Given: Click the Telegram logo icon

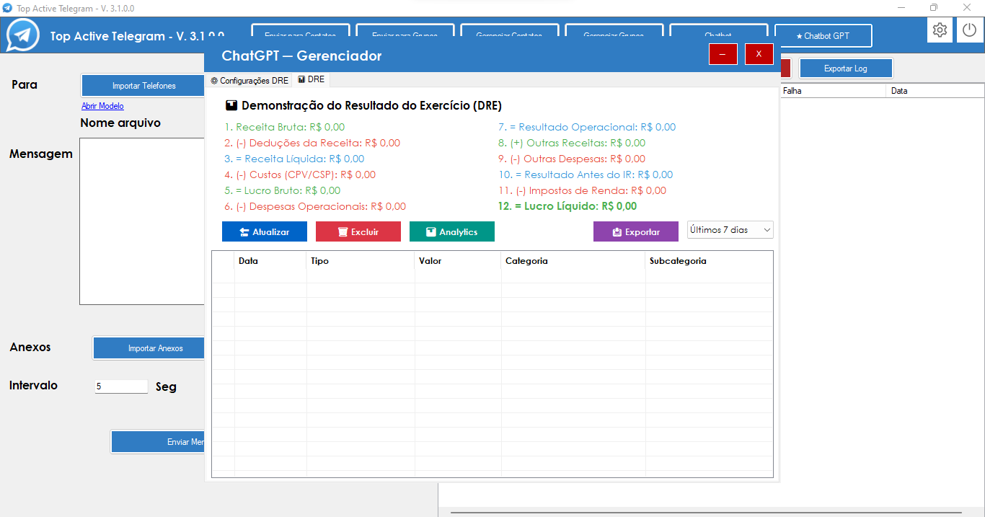Looking at the screenshot, I should (23, 35).
